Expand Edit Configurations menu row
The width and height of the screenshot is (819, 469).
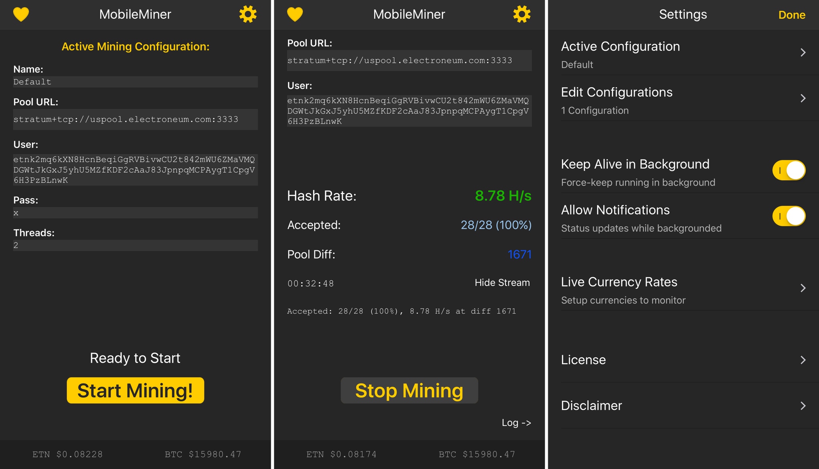(682, 101)
